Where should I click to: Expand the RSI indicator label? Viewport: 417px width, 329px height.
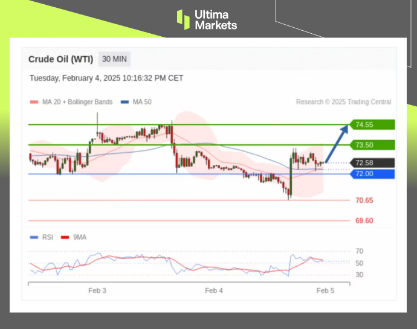(47, 237)
